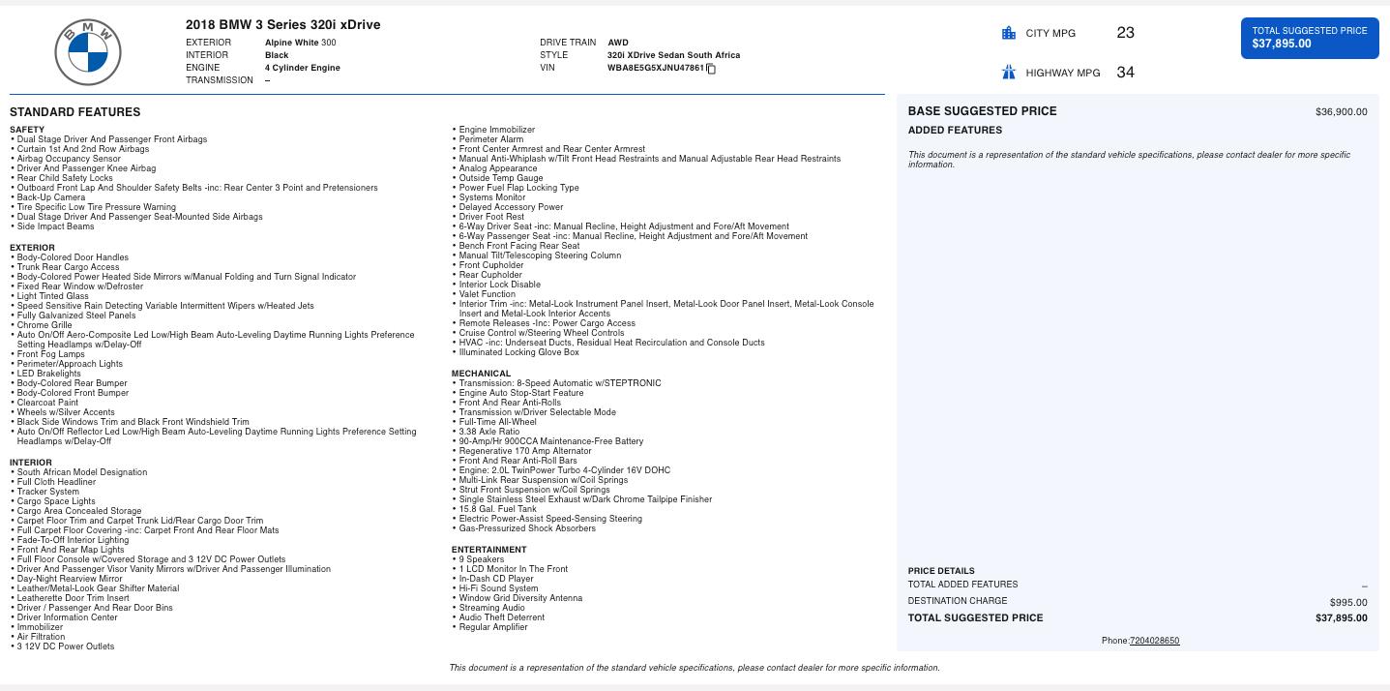Select the Safety section heading

[27, 130]
